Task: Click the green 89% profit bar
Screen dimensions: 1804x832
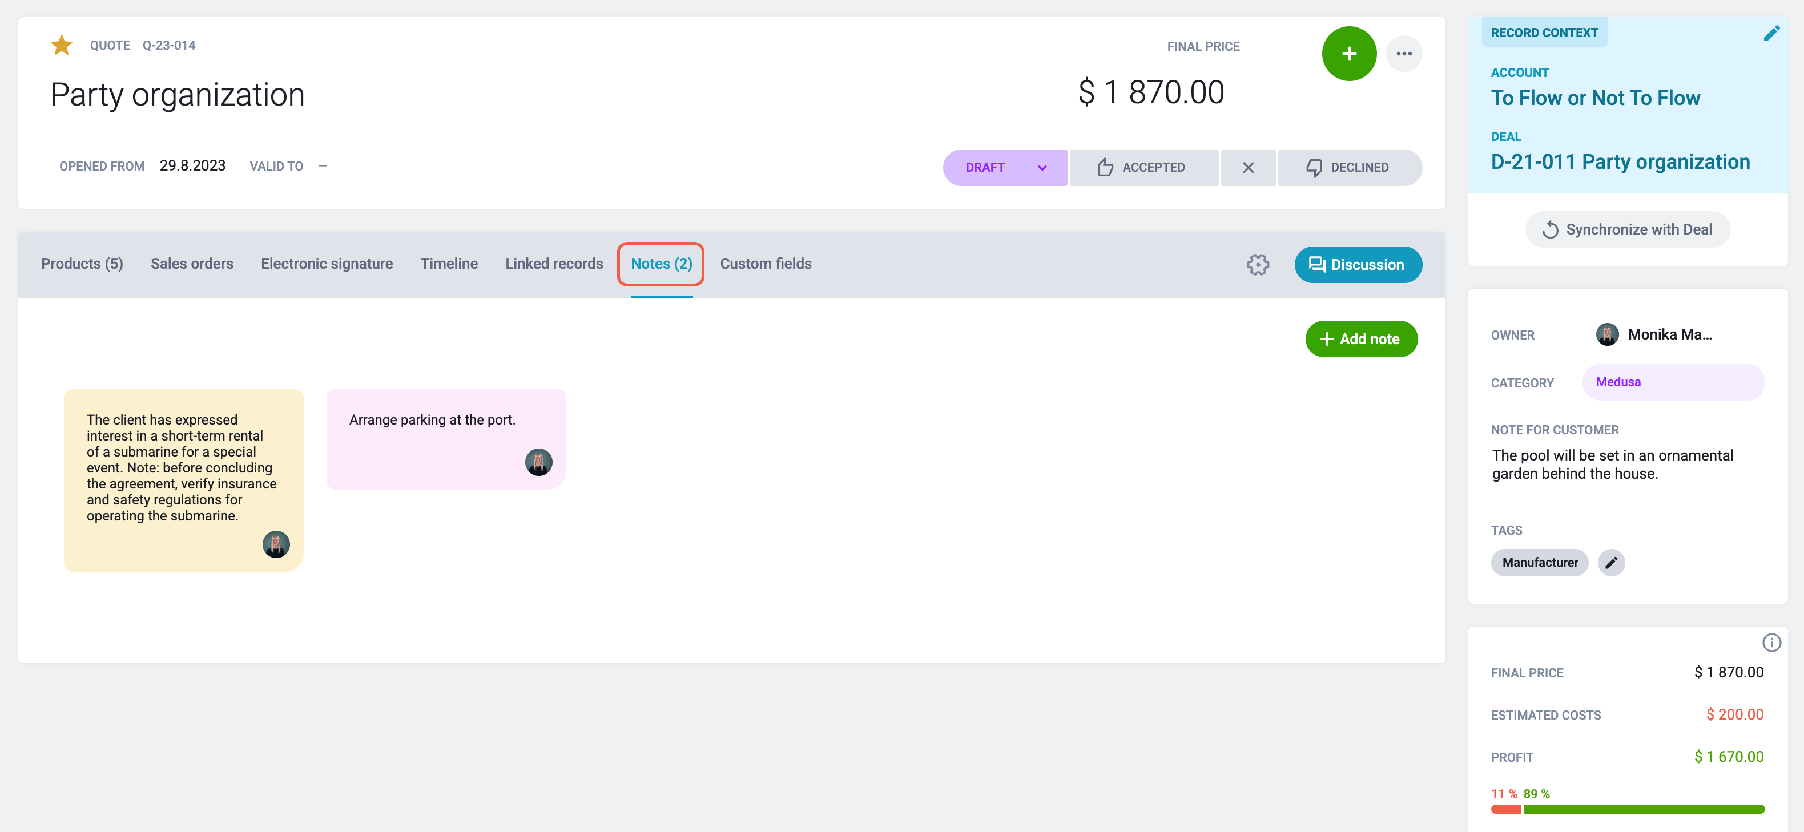Action: (x=1643, y=810)
